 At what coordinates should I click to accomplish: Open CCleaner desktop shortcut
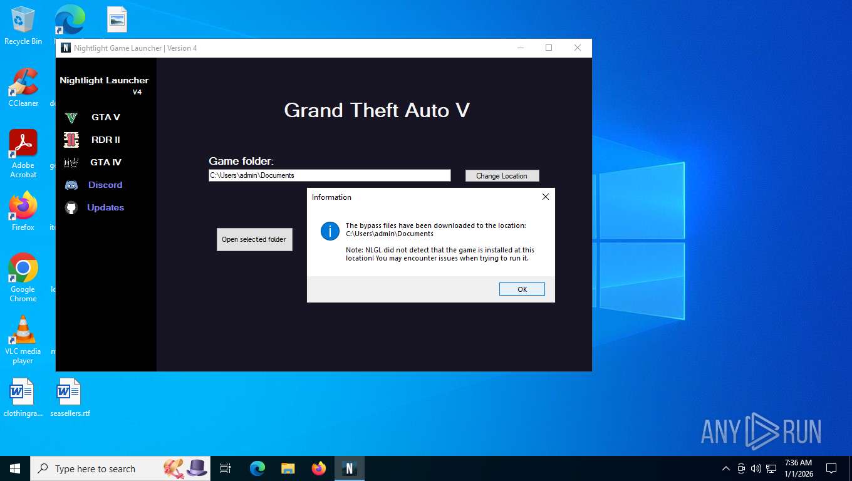(23, 87)
